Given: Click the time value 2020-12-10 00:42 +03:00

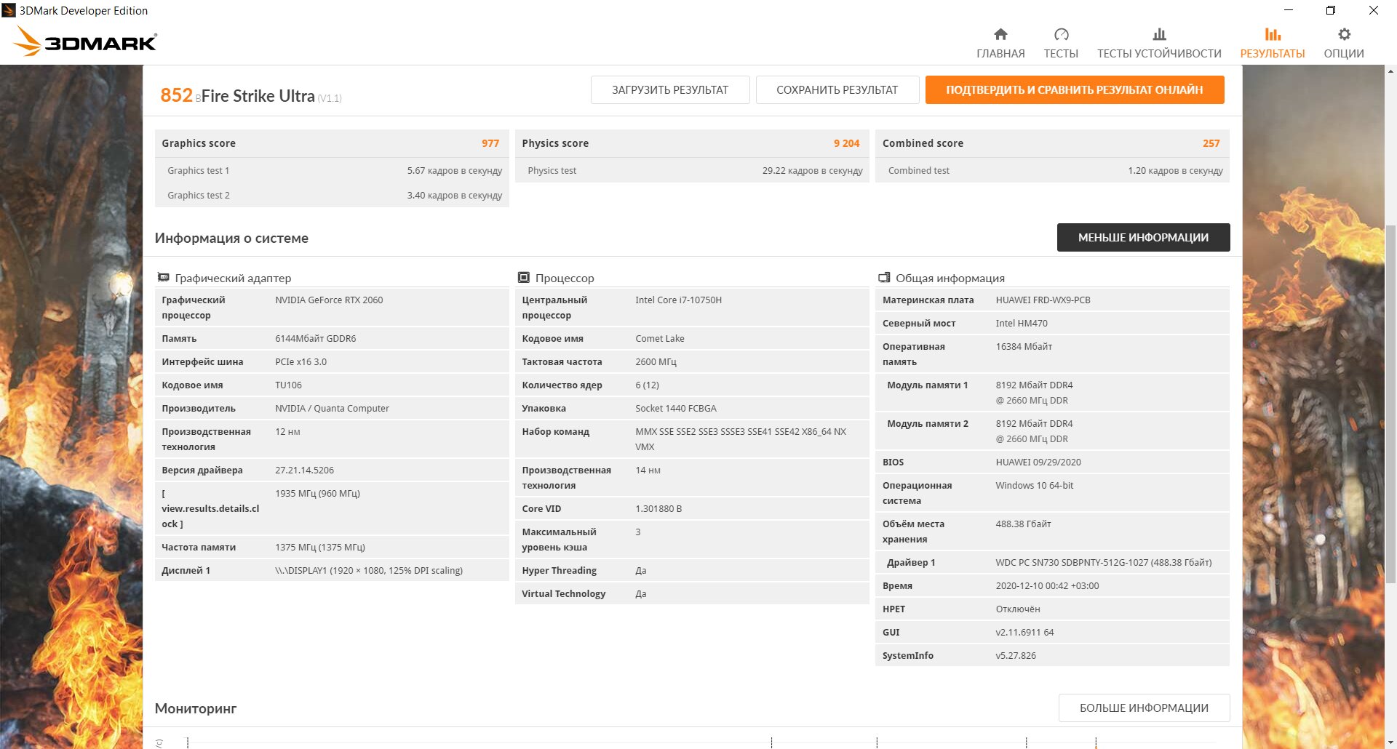Looking at the screenshot, I should coord(1047,585).
